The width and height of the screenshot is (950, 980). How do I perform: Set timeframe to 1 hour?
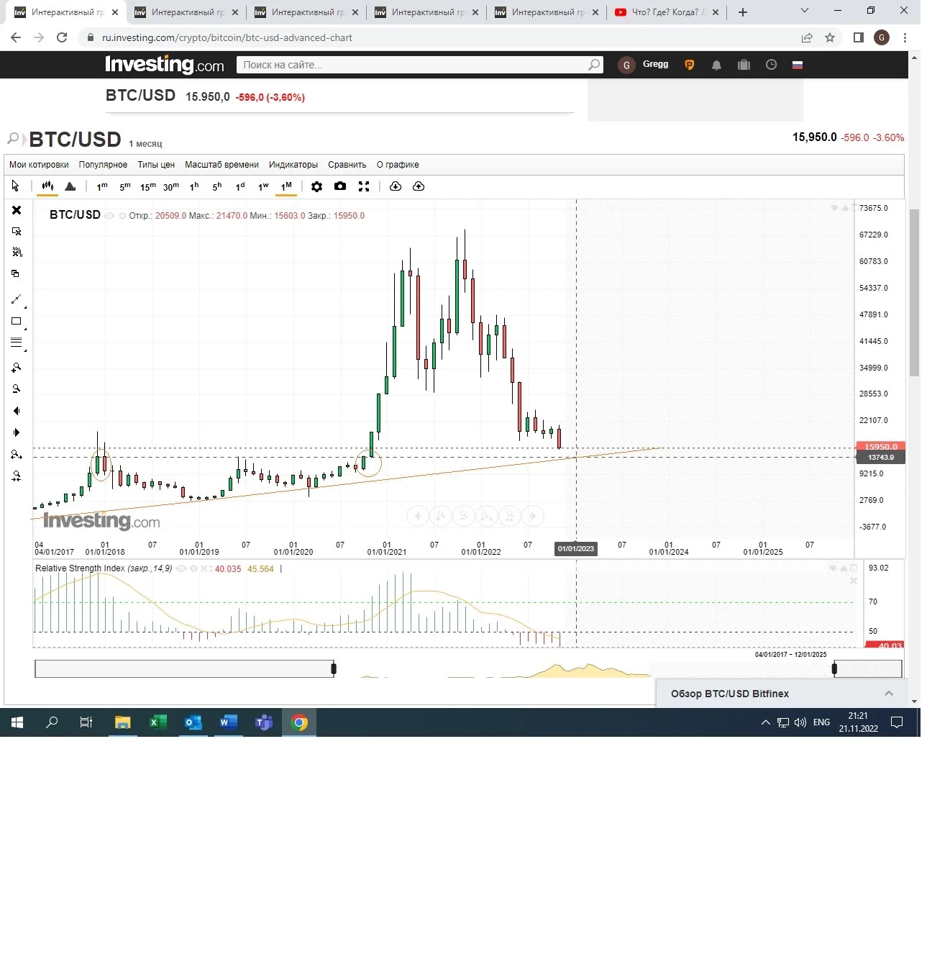(x=194, y=186)
